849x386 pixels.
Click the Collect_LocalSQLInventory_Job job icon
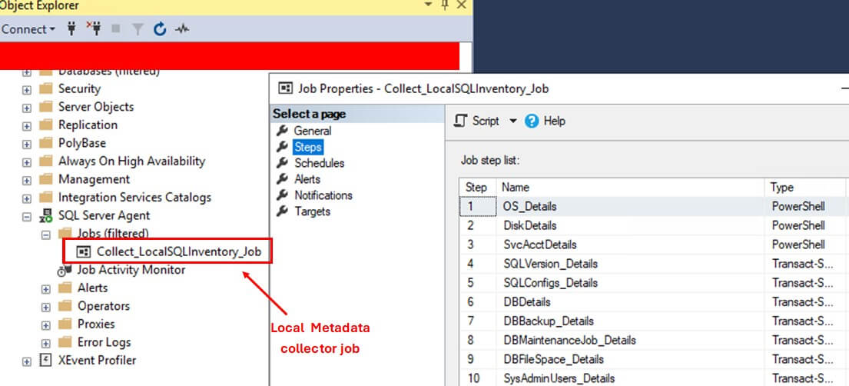[x=84, y=251]
